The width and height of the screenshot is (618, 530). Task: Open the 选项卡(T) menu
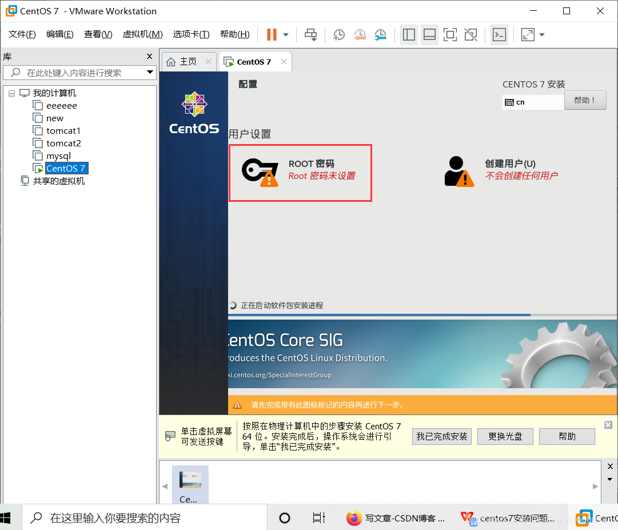(x=191, y=34)
